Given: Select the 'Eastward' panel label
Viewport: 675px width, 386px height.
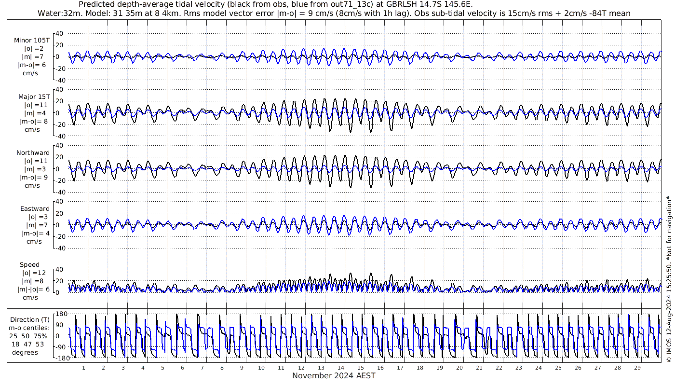Looking at the screenshot, I should click(35, 209).
